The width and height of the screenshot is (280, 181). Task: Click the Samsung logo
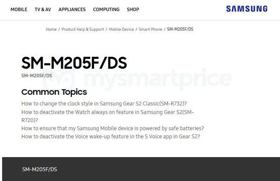247,9
